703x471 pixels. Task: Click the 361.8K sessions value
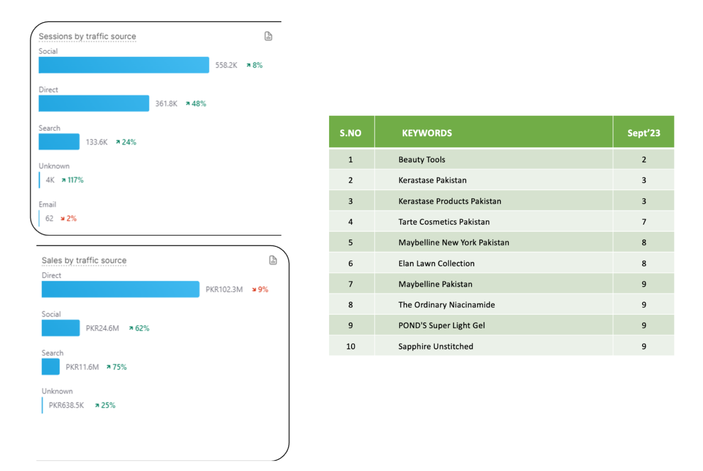coord(166,104)
